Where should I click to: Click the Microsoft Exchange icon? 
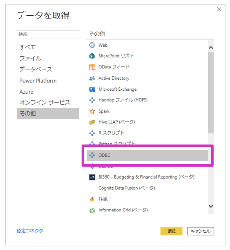coord(92,89)
